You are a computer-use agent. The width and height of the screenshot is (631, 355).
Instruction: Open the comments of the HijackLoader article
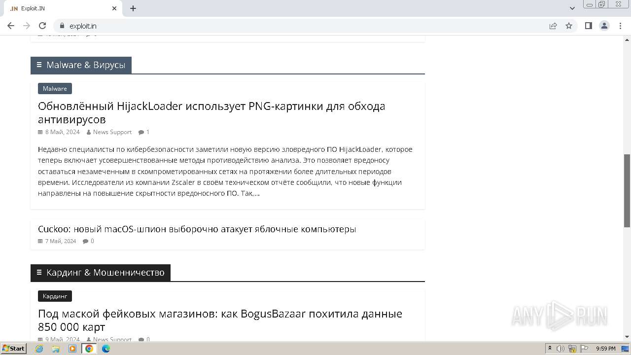click(144, 132)
